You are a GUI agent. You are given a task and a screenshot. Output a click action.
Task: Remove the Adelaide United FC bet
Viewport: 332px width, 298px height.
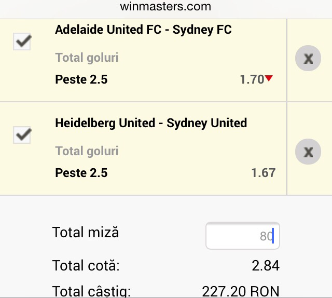308,59
